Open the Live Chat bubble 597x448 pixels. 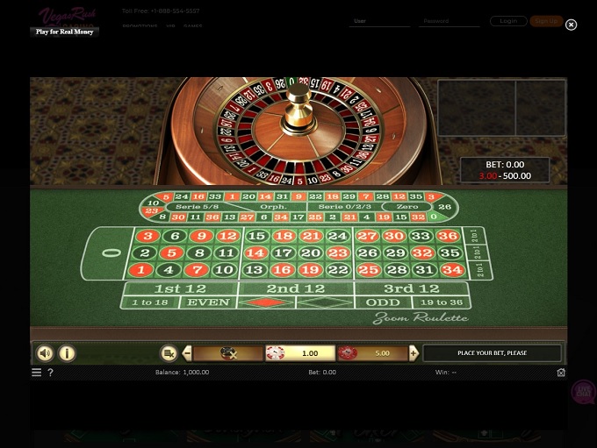[x=583, y=391]
